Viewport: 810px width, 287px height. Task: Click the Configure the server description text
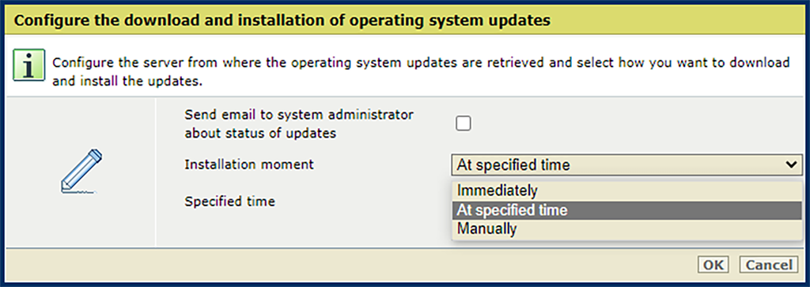pyautogui.click(x=421, y=72)
